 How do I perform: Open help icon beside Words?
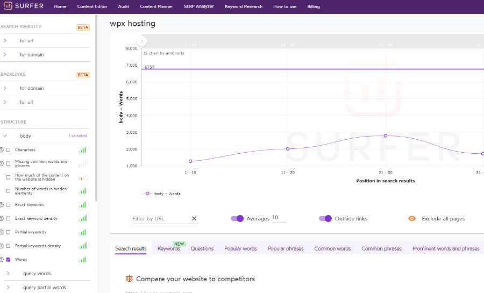1,260
